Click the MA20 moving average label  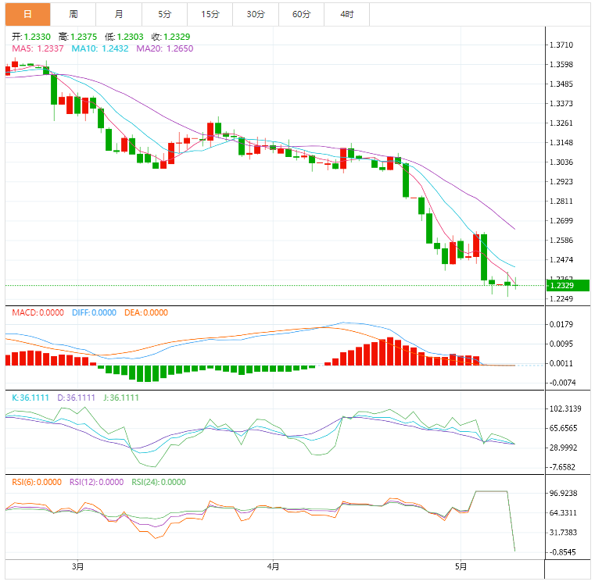pyautogui.click(x=165, y=48)
